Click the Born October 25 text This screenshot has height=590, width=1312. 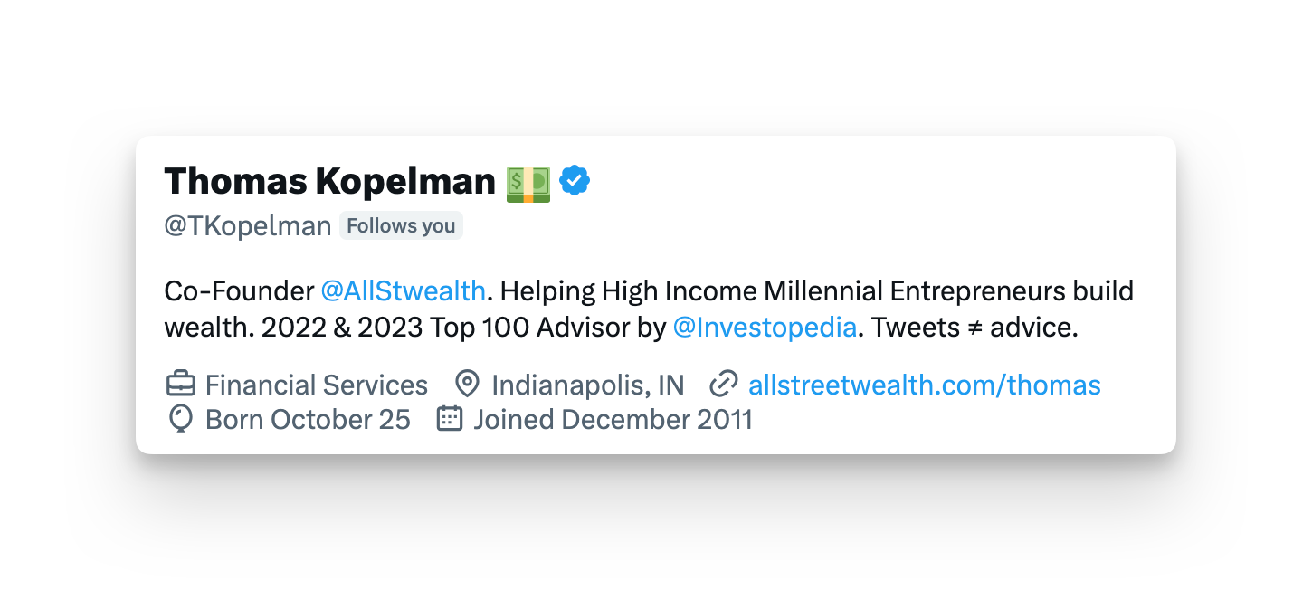[x=308, y=419]
